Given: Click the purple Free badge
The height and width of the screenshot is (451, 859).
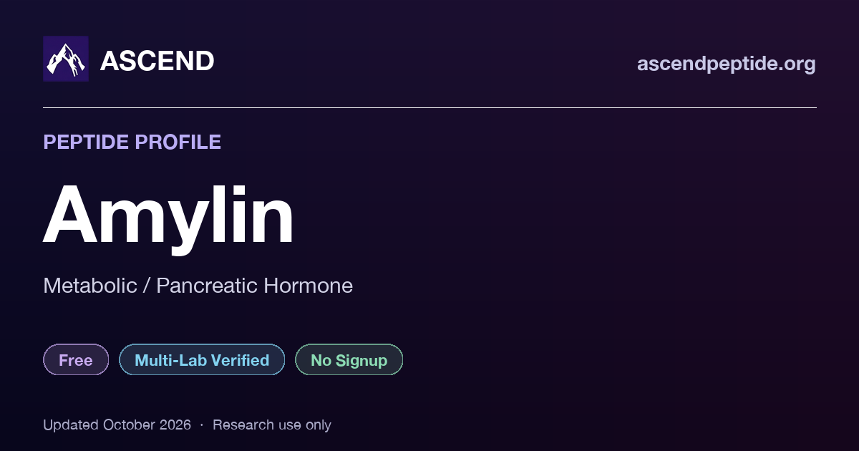Looking at the screenshot, I should 76,359.
